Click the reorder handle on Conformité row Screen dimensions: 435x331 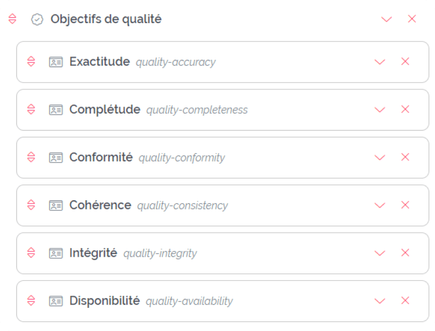tap(31, 157)
